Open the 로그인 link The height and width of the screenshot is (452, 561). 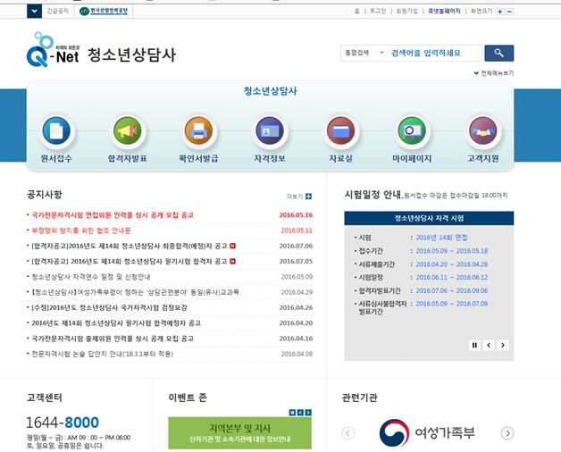[378, 11]
